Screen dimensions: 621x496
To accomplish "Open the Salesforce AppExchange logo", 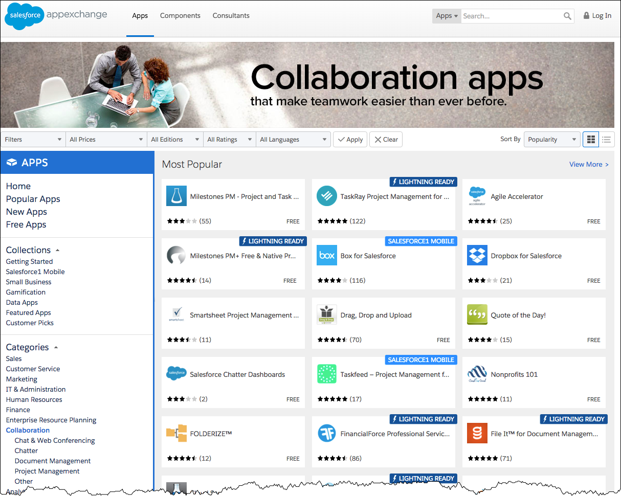I will point(56,16).
